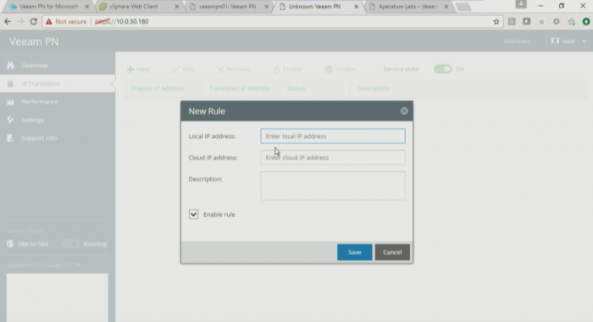The image size is (593, 322).
Task: Close the New Rule dialog
Action: (404, 111)
